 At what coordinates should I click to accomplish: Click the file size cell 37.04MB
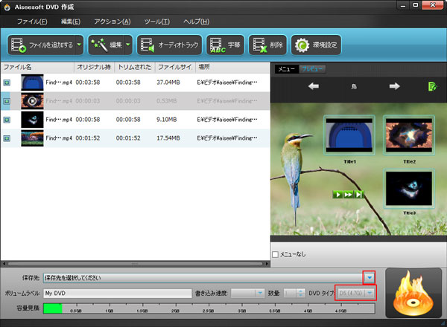(x=168, y=82)
